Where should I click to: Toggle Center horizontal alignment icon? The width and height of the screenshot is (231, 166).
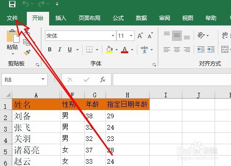point(177,50)
